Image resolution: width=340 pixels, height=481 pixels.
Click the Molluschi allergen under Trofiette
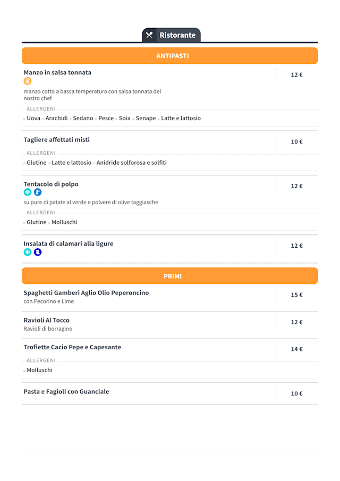click(x=39, y=370)
